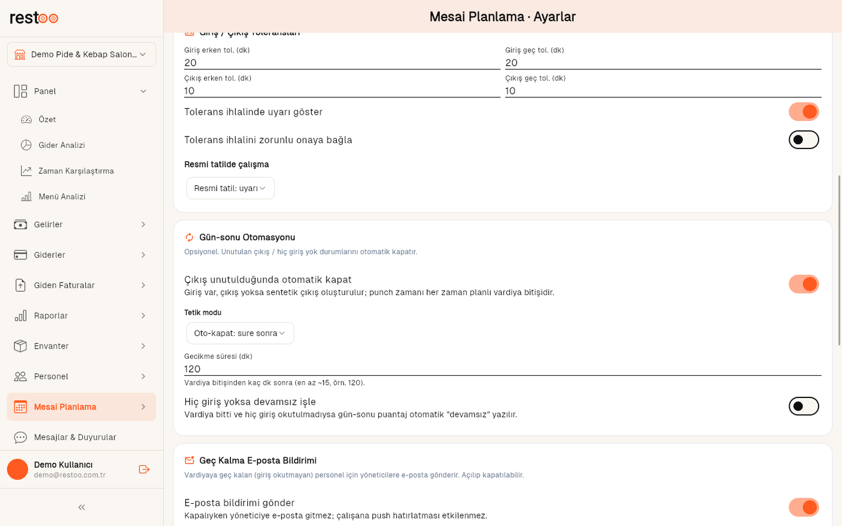Click the page's vertical scrollbar thumb

(x=840, y=260)
